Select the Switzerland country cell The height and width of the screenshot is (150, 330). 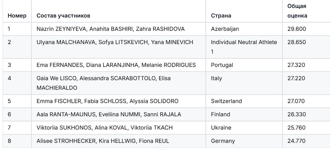(x=226, y=101)
